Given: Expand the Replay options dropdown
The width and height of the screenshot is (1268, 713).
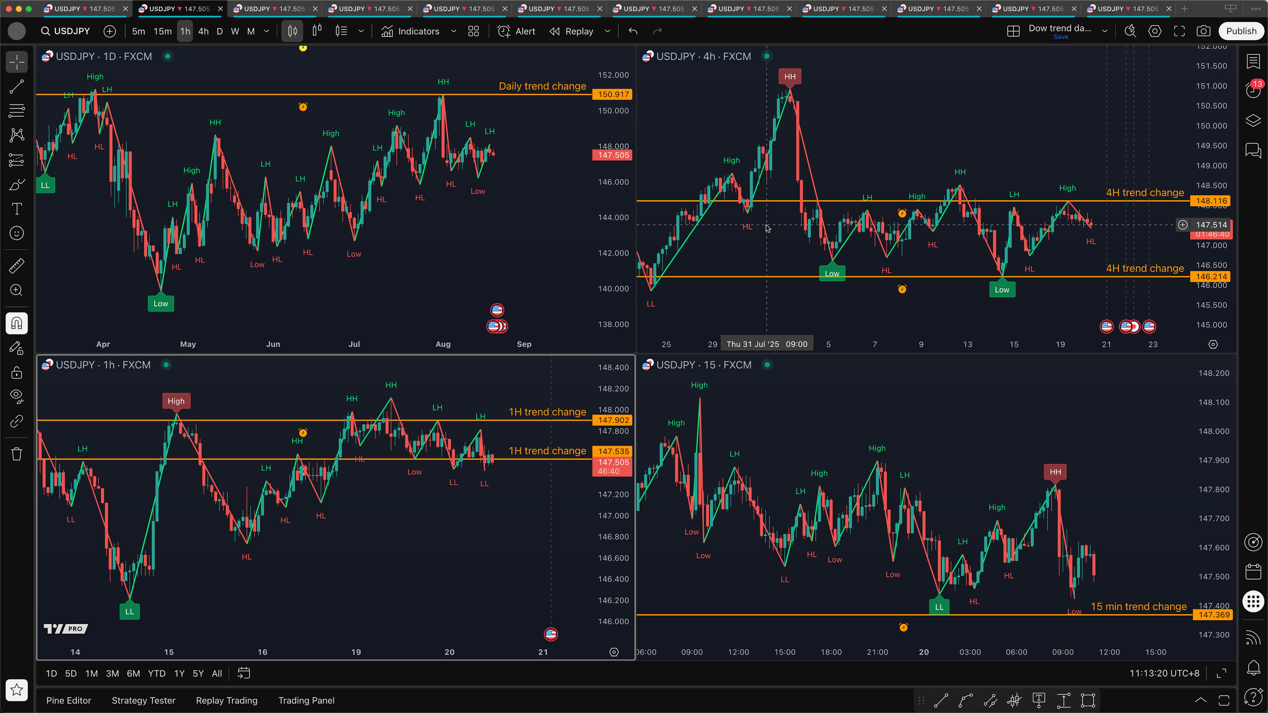Looking at the screenshot, I should coord(608,31).
